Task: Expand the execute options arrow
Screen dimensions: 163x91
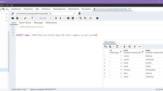Action: coord(64,18)
